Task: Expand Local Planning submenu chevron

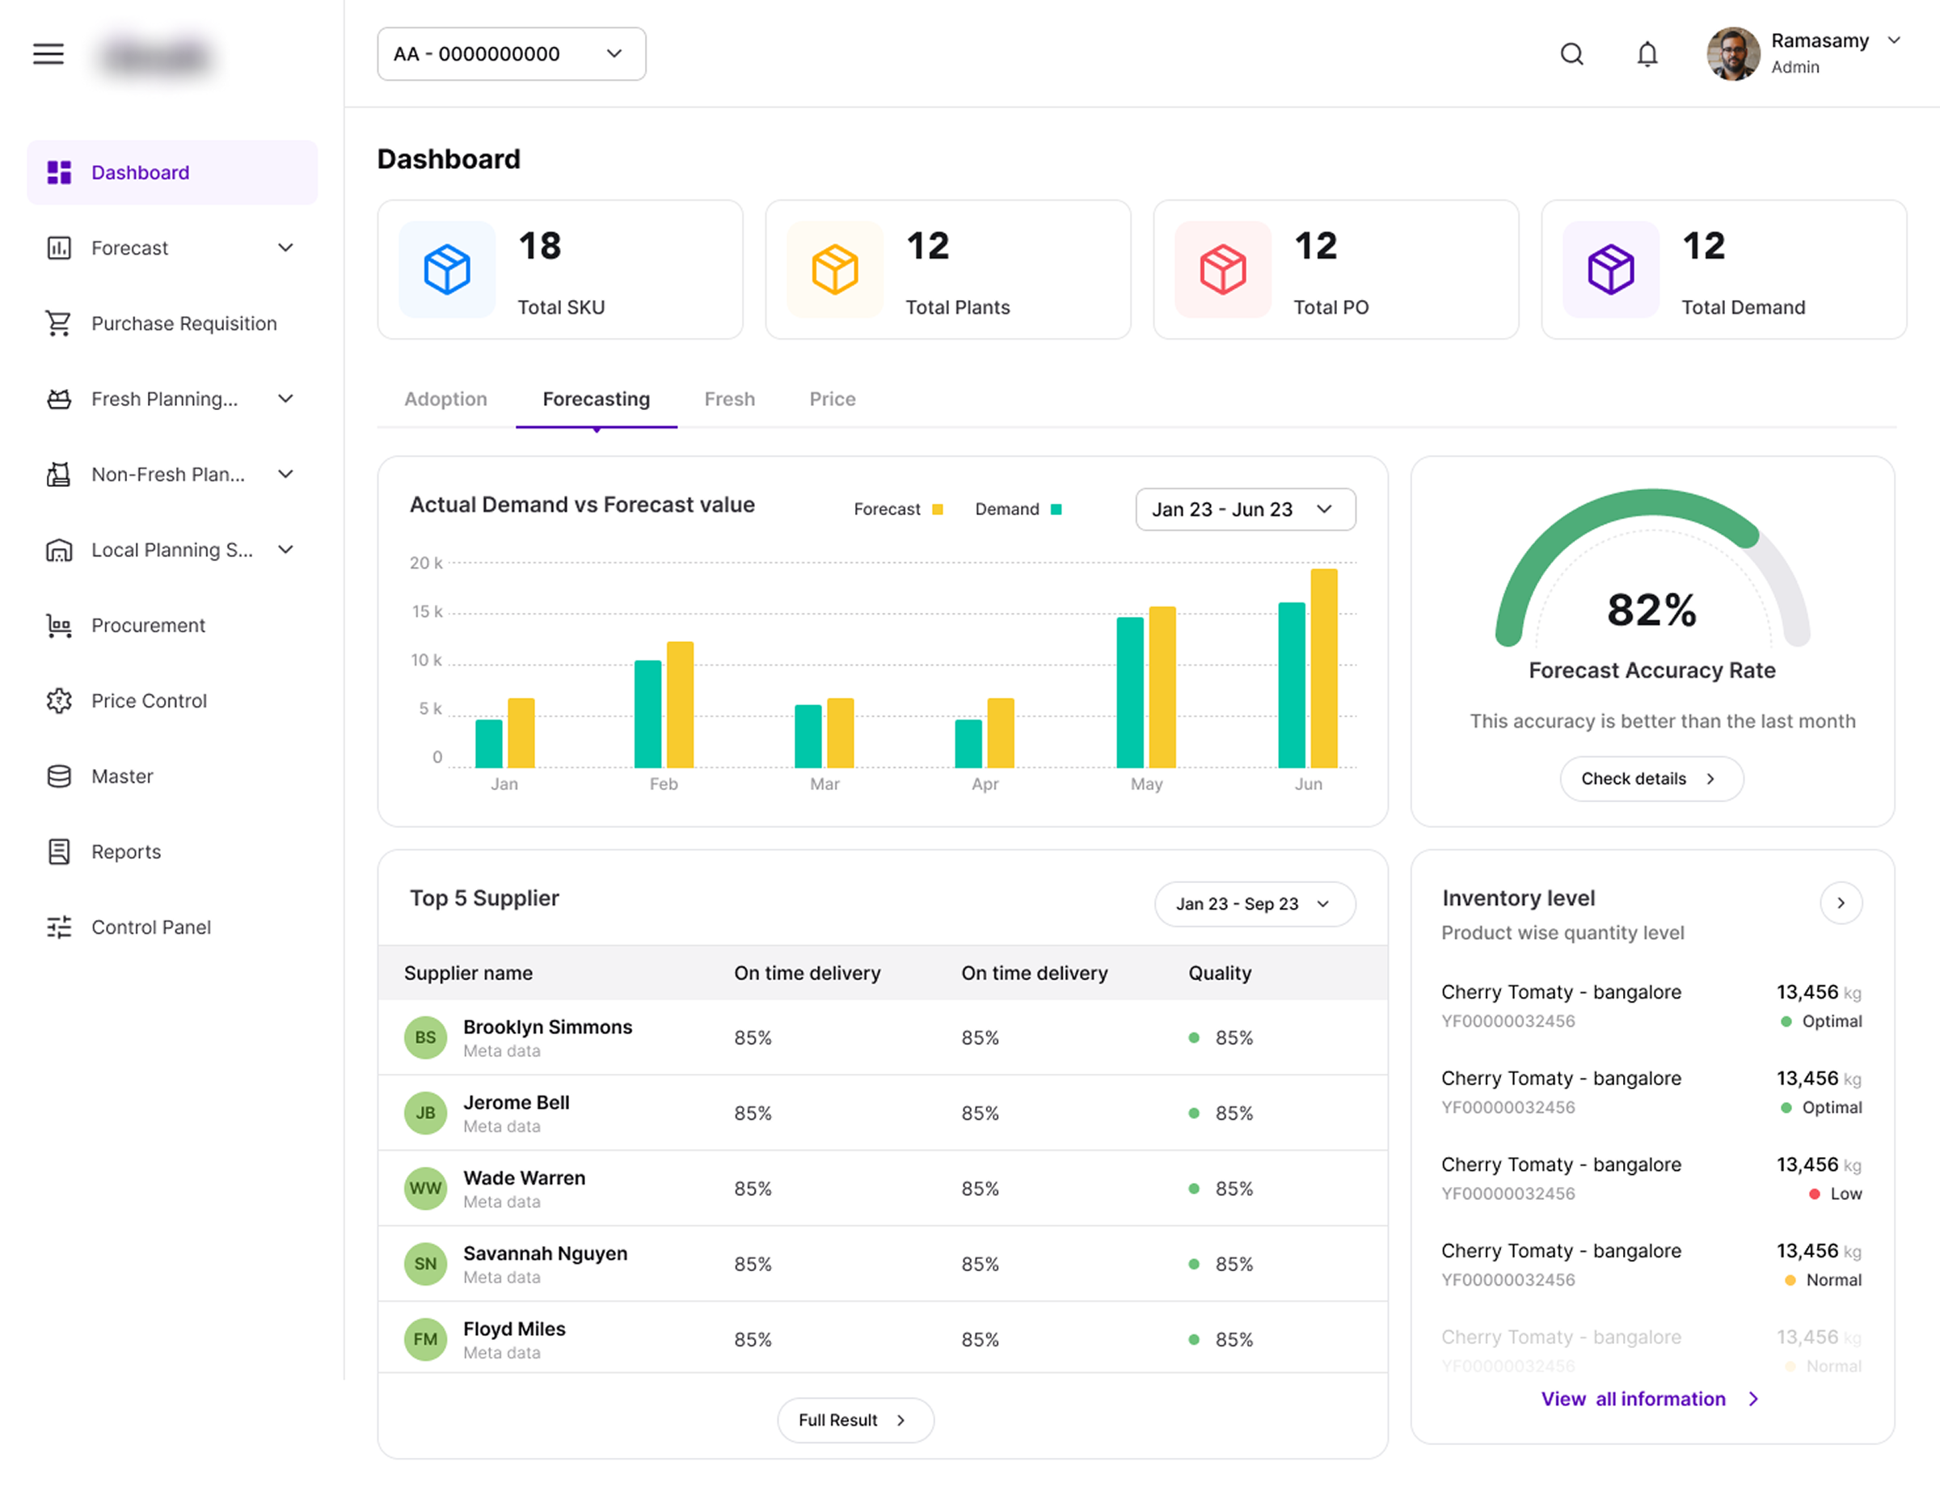Action: click(286, 550)
